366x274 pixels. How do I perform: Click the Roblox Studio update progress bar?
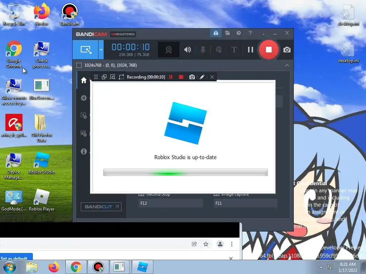186,172
